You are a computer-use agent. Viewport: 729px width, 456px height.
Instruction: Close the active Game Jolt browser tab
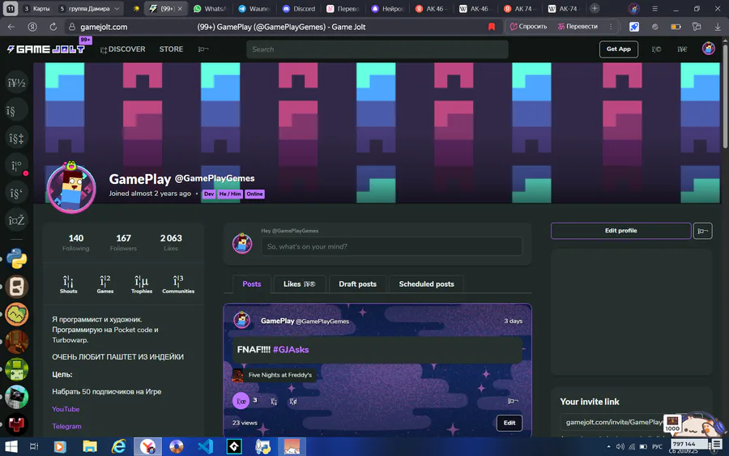(180, 8)
